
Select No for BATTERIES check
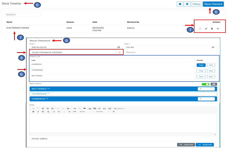pos(211,77)
